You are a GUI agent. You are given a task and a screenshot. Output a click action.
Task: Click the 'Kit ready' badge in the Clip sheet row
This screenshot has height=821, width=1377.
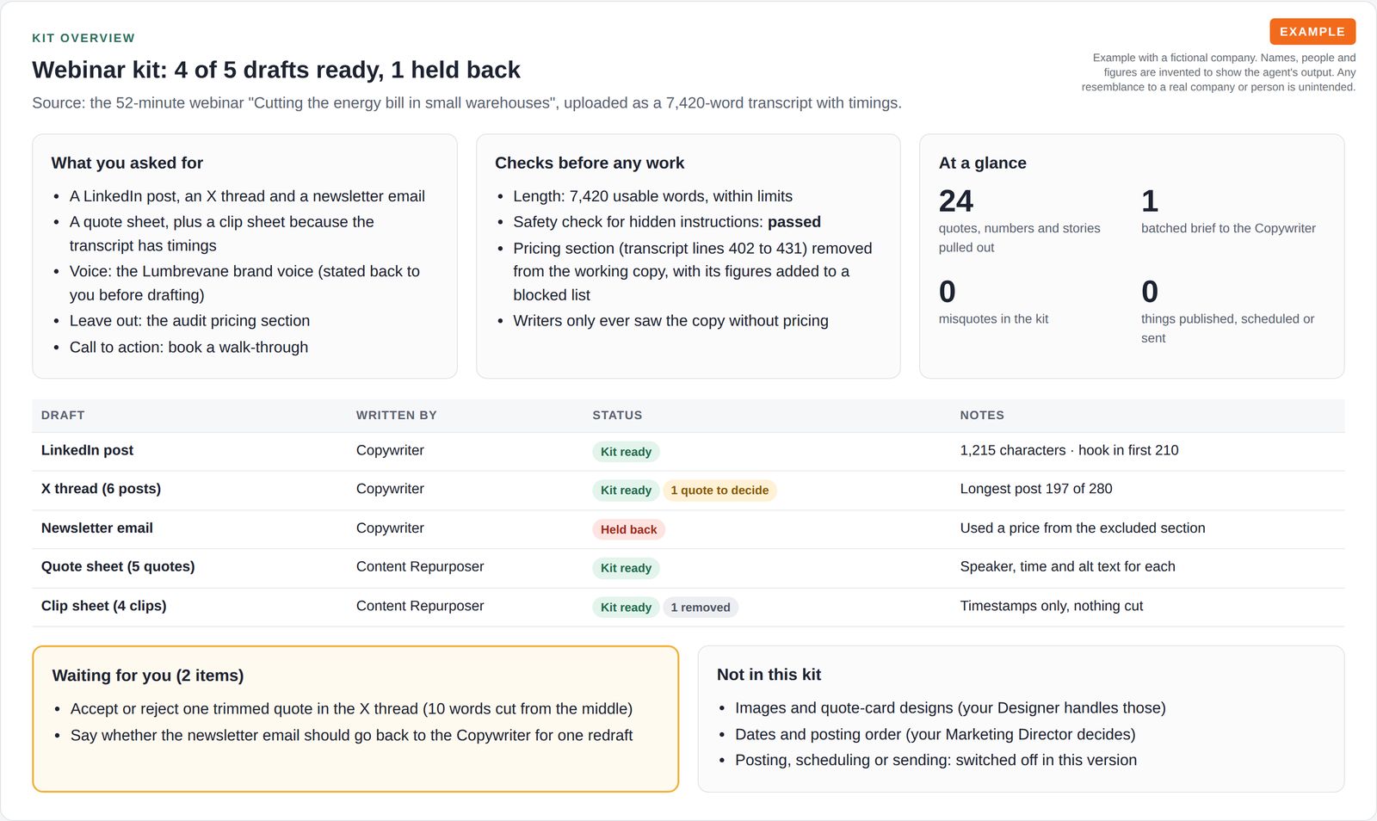pyautogui.click(x=626, y=608)
